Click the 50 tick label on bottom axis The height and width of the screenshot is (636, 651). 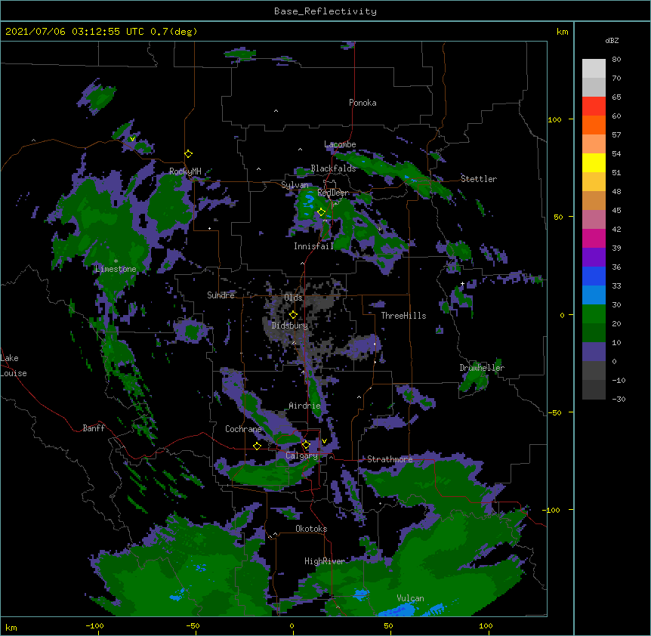pyautogui.click(x=388, y=625)
